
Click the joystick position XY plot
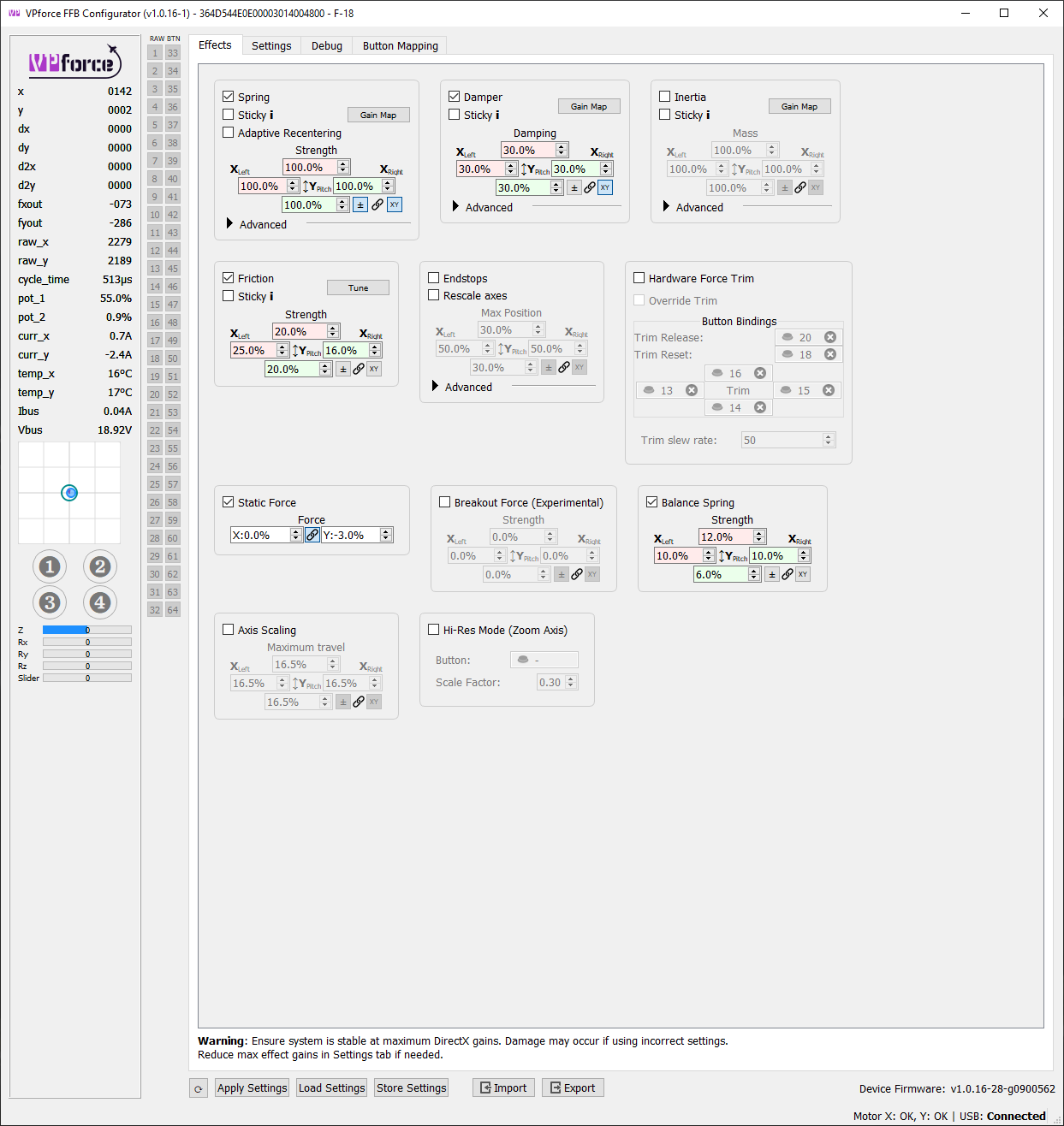coord(69,493)
